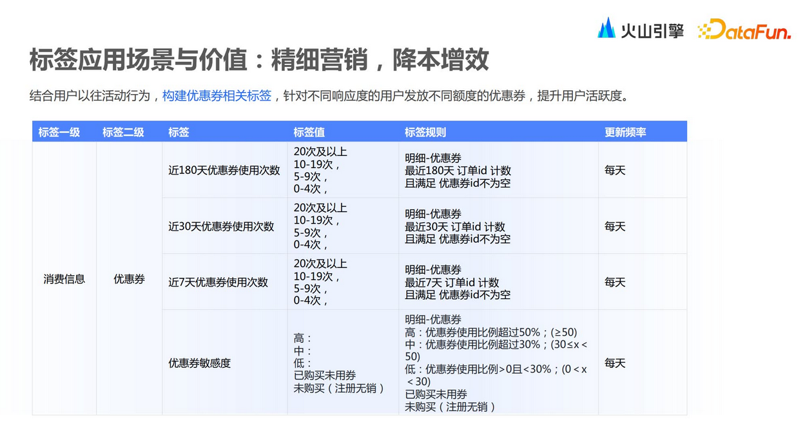Click rule text 中：优惠券使用比例超过30%

478,345
